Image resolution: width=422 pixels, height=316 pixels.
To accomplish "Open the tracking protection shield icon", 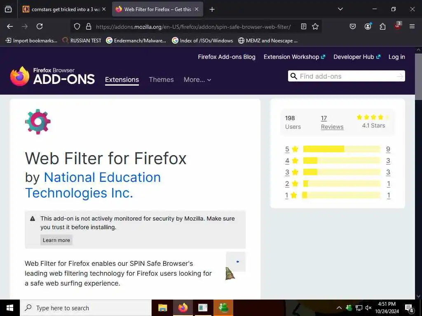I will [77, 26].
